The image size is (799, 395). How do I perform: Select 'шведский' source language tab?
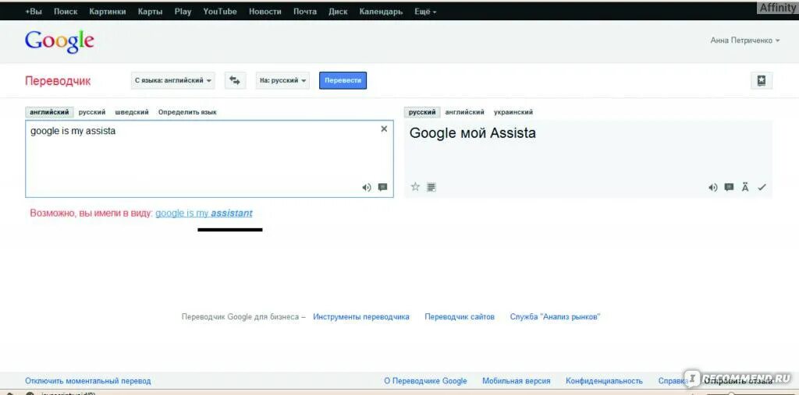pos(132,112)
